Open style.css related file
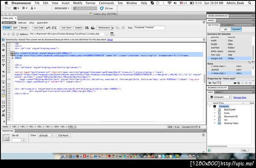256x168 pixels. (22, 23)
